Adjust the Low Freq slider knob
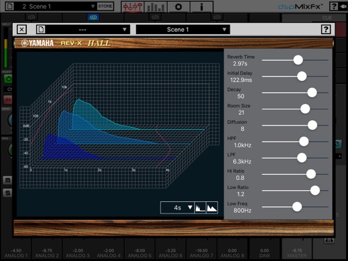The height and width of the screenshot is (261, 348). [297, 206]
